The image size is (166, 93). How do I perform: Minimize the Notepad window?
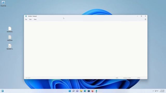(x=137, y=16)
